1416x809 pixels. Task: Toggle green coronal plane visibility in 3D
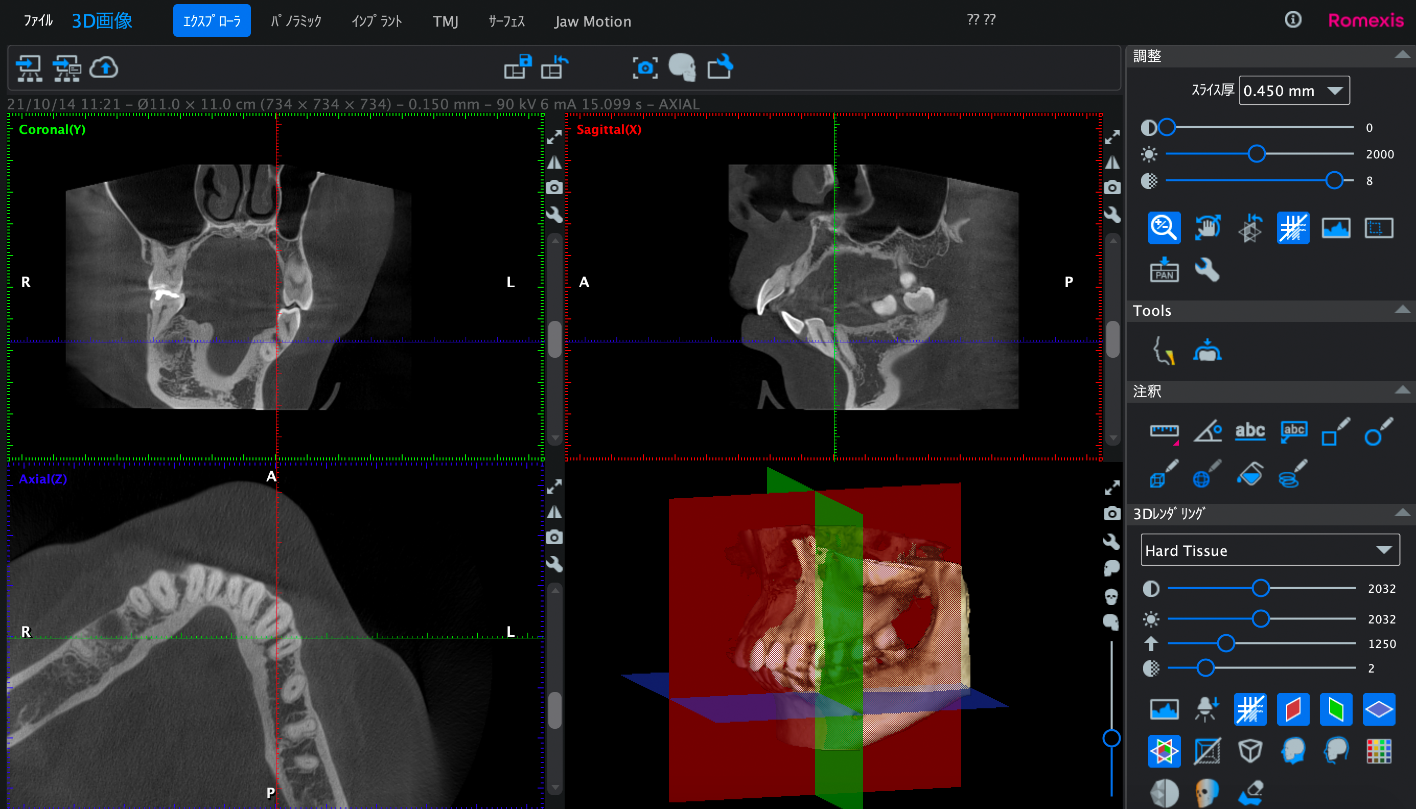click(1335, 709)
